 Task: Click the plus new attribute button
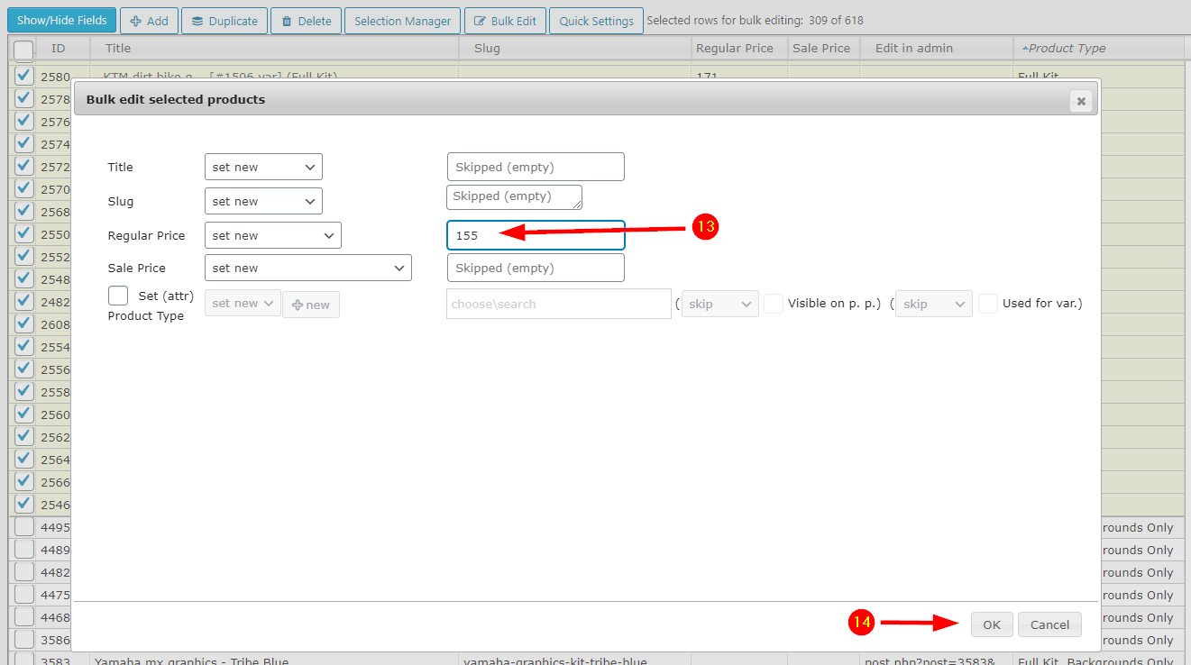(311, 305)
